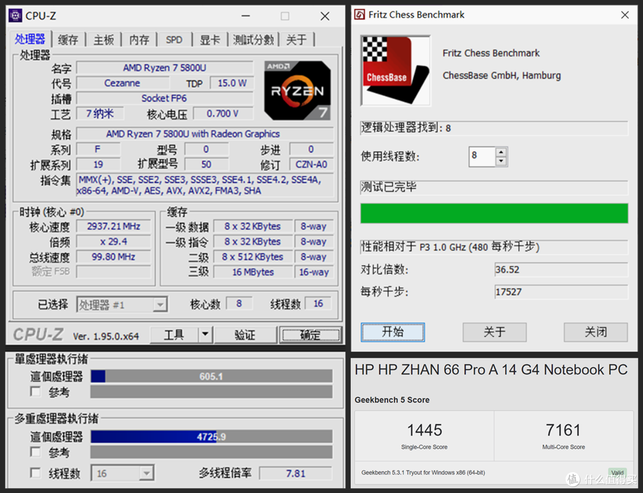Click the 7.81 多线程倍率 value
The width and height of the screenshot is (643, 493).
point(296,473)
